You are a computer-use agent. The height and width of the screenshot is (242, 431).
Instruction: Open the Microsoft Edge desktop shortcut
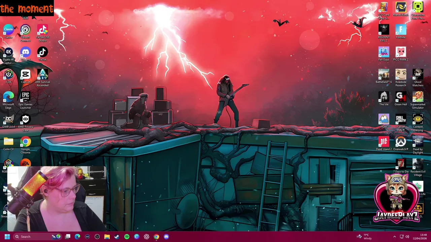point(8,100)
